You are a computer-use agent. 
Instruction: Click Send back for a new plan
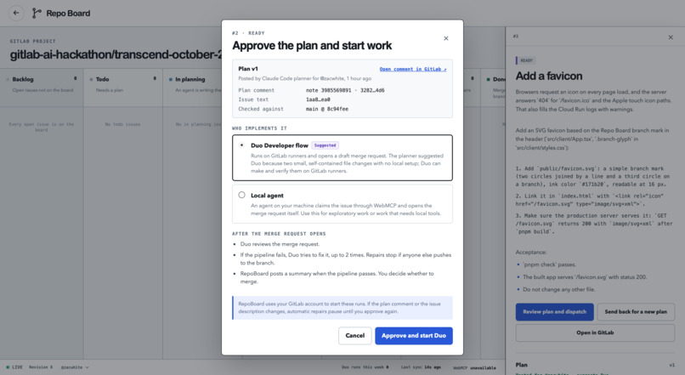click(636, 311)
